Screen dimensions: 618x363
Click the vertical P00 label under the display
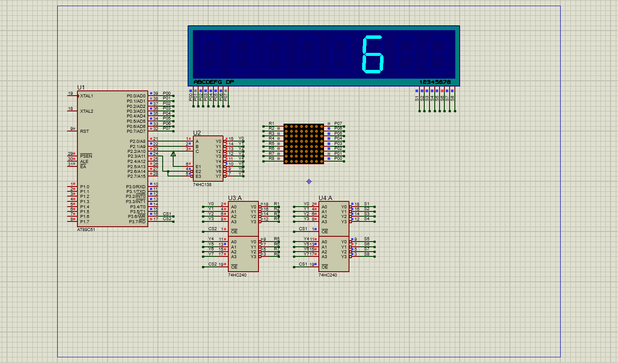191,97
